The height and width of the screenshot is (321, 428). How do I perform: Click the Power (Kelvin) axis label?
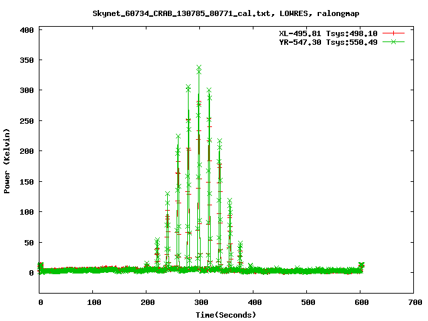coord(7,161)
